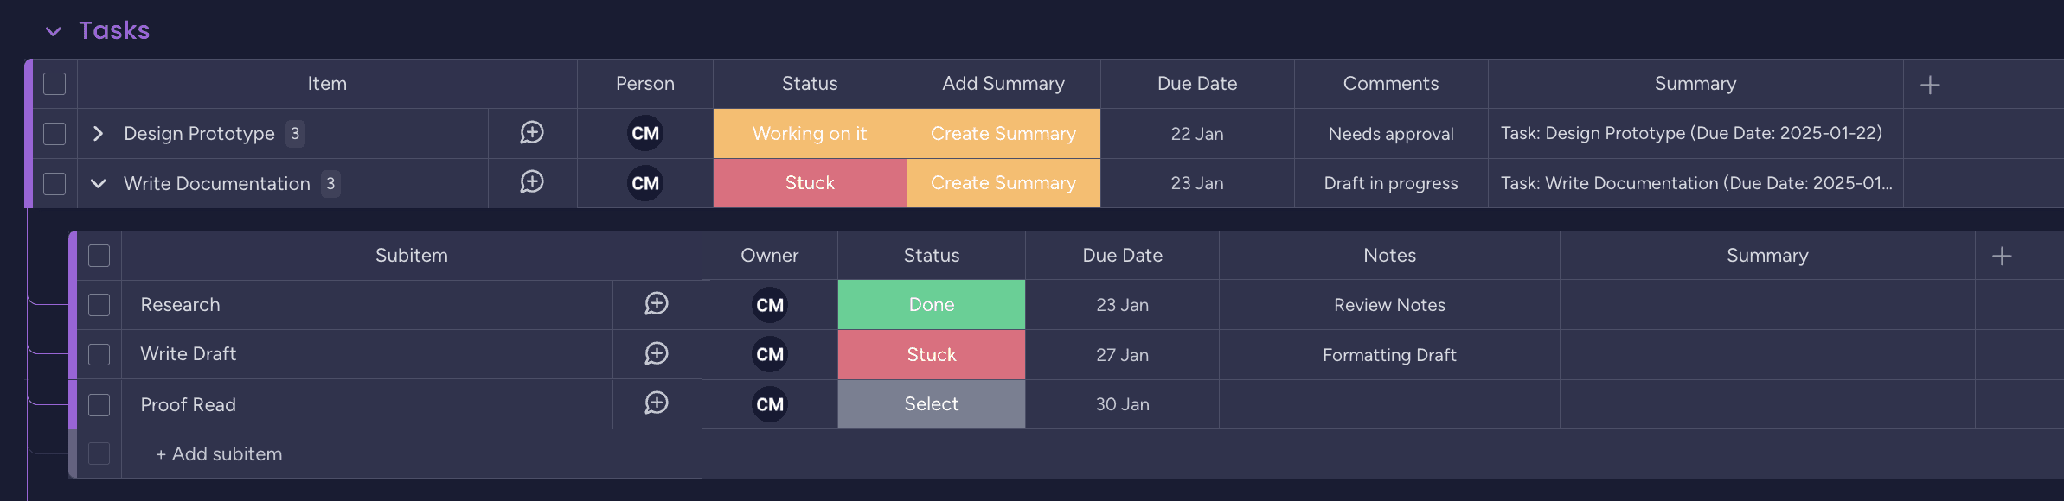Open conversation bubble for Write Documentation

(x=532, y=183)
